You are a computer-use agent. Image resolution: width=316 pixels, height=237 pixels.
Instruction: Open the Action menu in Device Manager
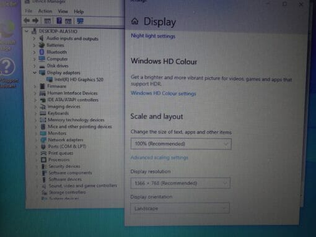(x=45, y=11)
